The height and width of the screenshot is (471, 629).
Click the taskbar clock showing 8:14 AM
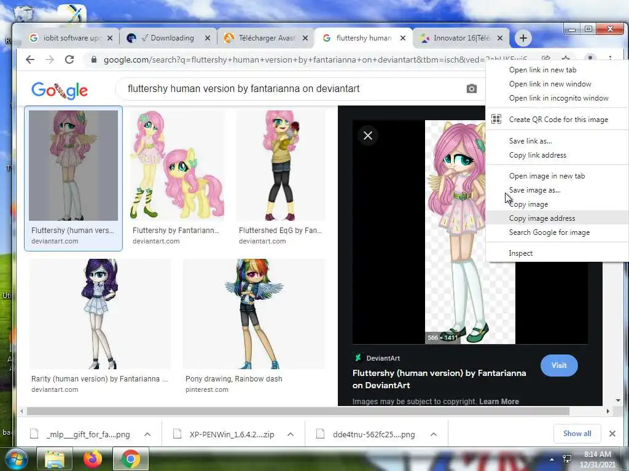point(597,459)
